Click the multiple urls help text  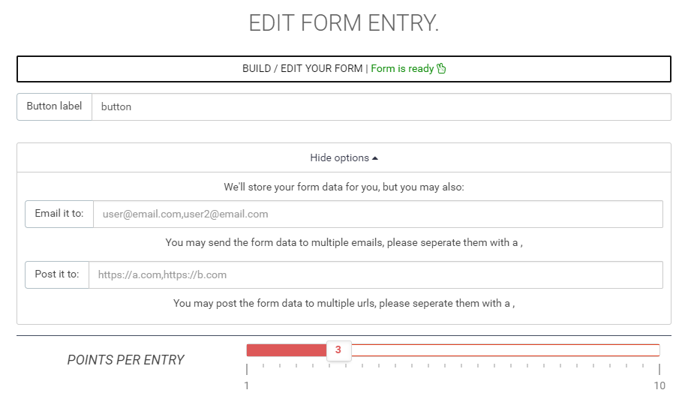344,304
